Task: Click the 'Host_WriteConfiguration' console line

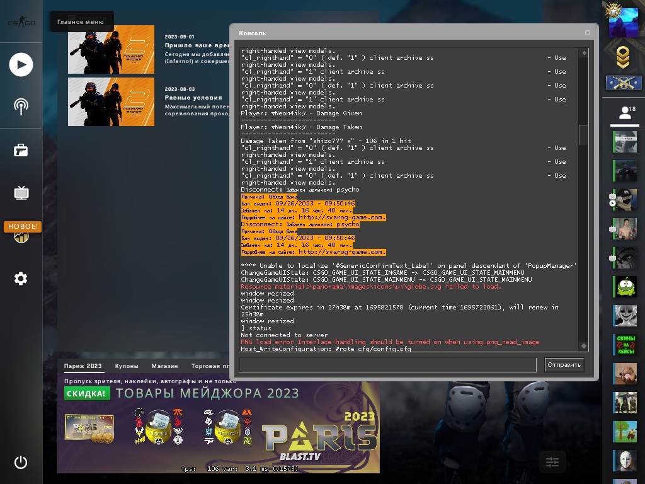Action: pyautogui.click(x=326, y=349)
